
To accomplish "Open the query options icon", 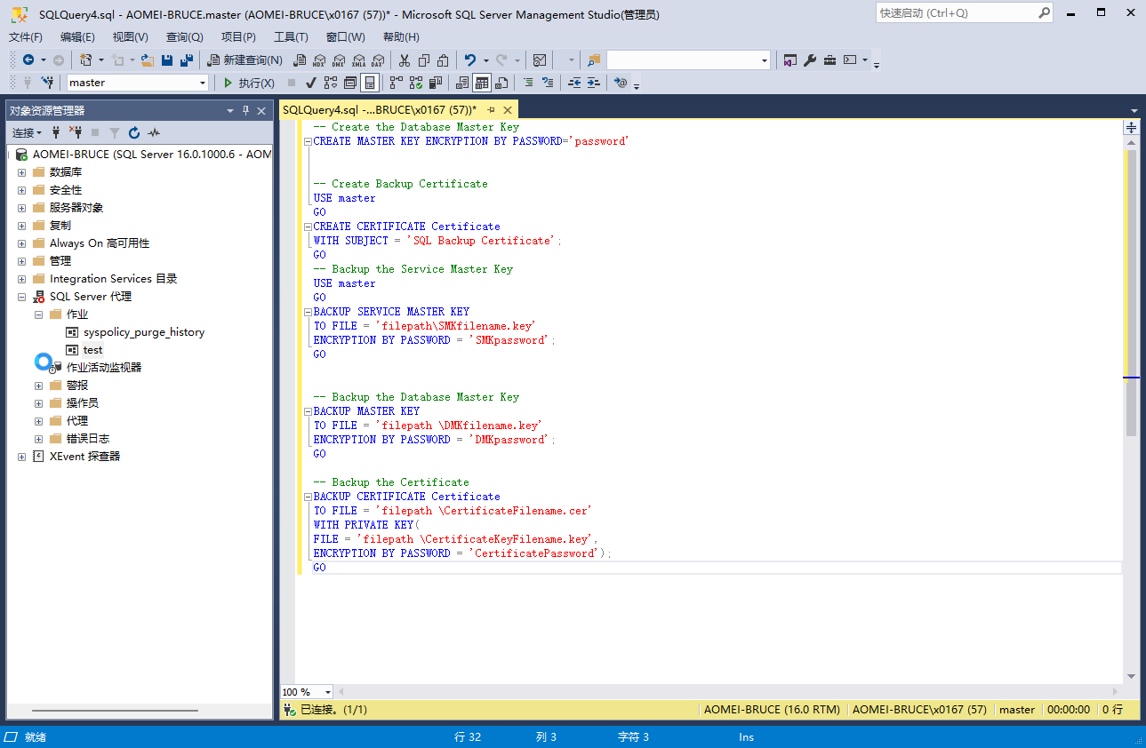I will 350,83.
